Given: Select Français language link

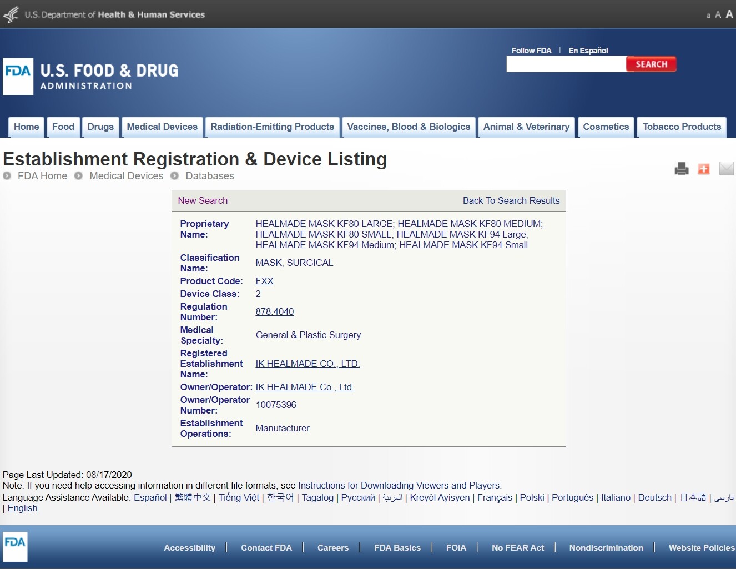Looking at the screenshot, I should pyautogui.click(x=495, y=498).
